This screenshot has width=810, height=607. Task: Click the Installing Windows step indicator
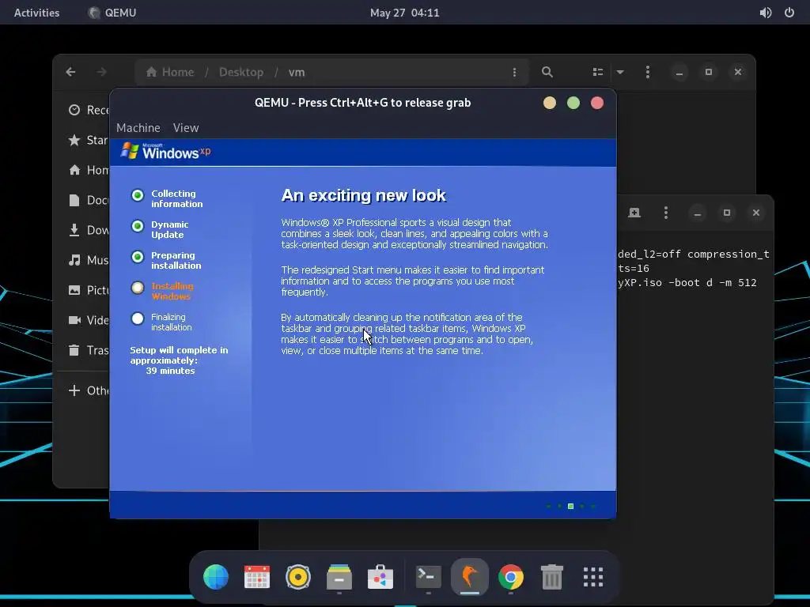point(138,288)
